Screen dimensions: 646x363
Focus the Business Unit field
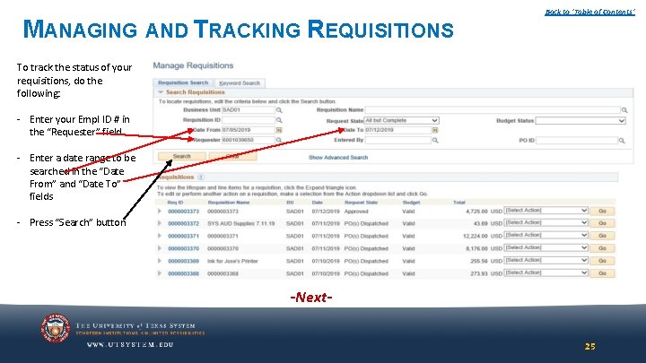(249, 110)
